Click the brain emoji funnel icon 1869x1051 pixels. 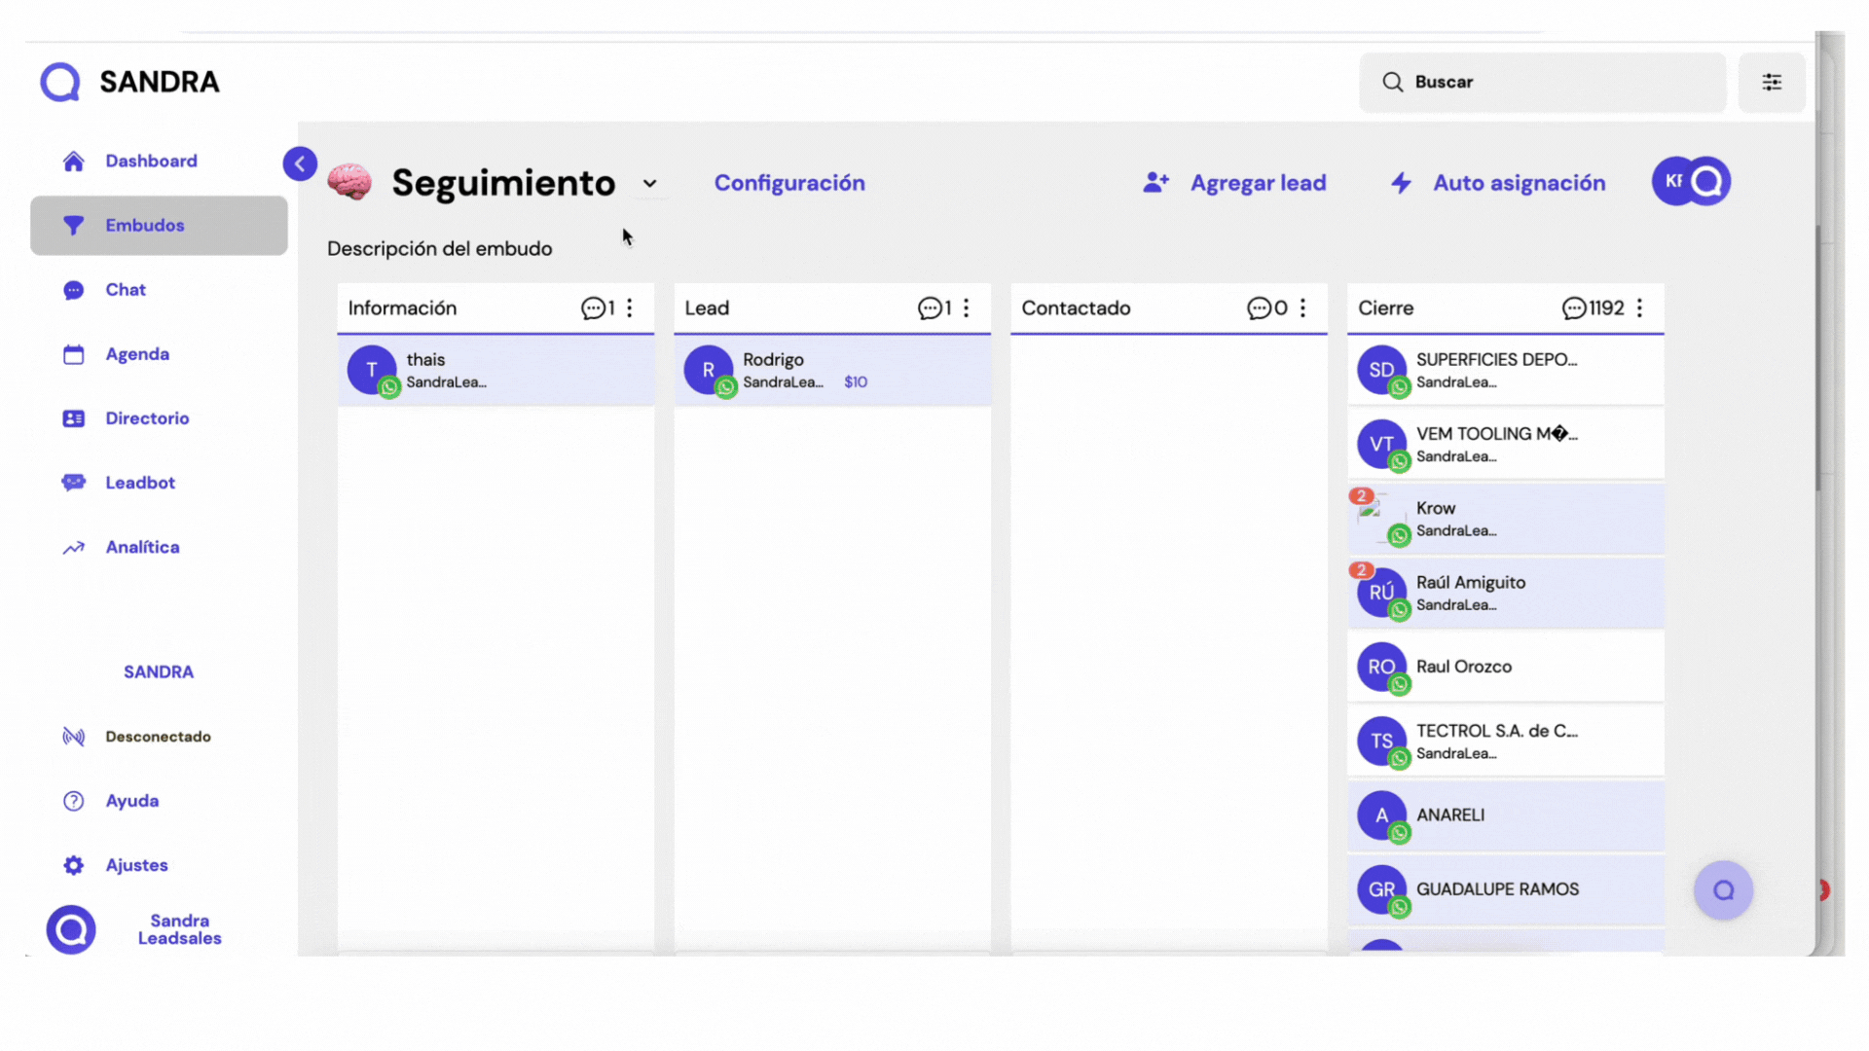point(349,182)
